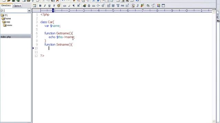
Task: Insert anchor tag icon
Action: (89, 6)
